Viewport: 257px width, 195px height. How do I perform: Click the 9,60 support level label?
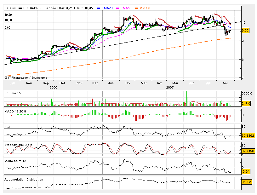coord(7,28)
